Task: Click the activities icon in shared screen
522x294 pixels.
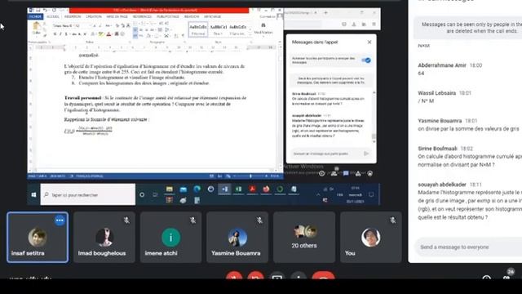Action: 358,173
